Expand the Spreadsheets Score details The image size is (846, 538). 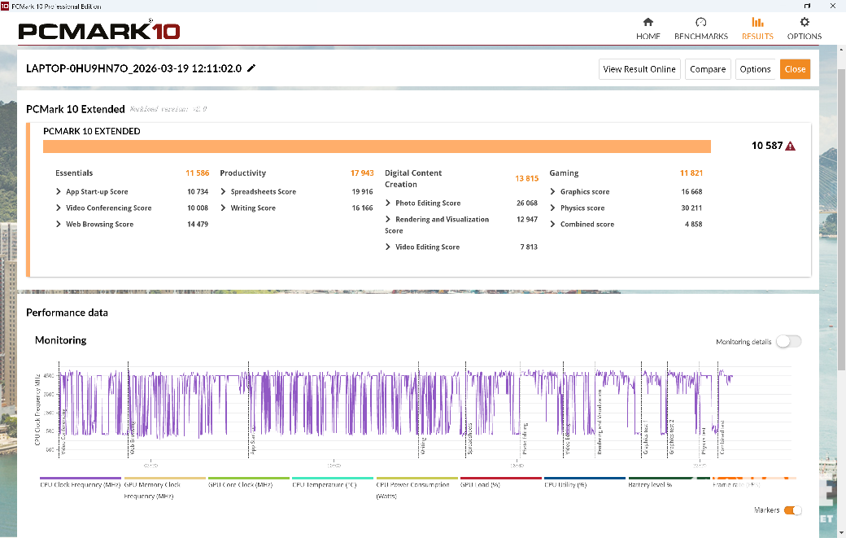224,192
